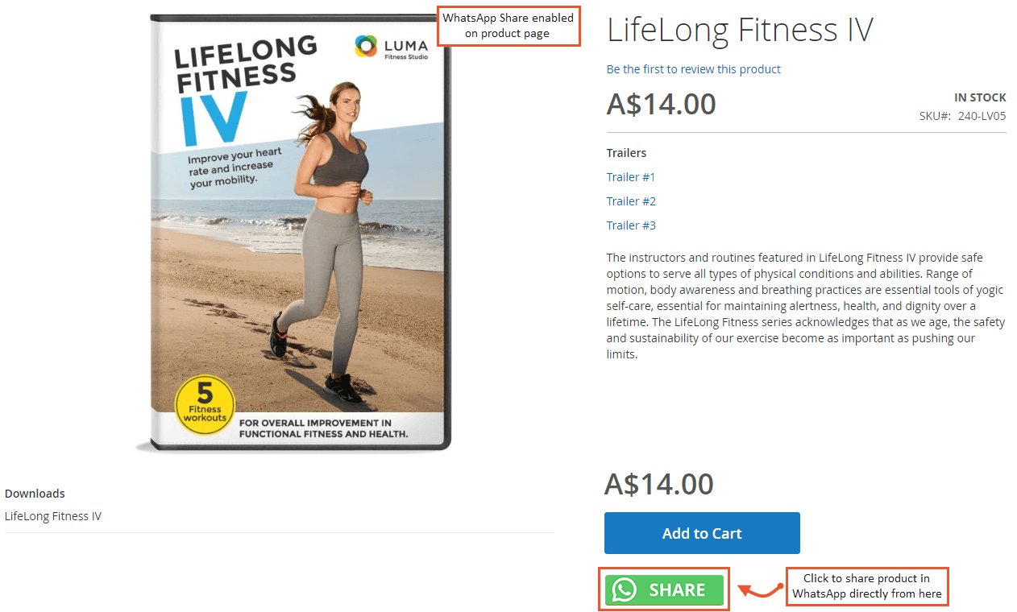Click the Trailers section heading
The image size is (1017, 612).
(x=626, y=153)
